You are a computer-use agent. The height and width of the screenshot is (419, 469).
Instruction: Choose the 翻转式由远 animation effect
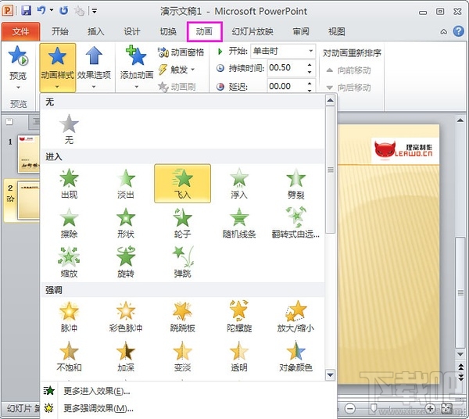[x=295, y=223]
